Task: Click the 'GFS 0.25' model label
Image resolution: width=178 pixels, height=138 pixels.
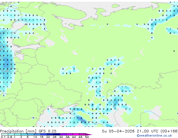Action: 47,131
